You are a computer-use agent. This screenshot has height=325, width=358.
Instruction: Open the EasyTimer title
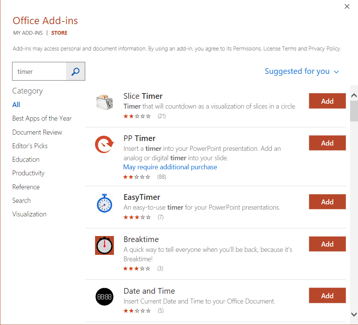click(x=142, y=197)
